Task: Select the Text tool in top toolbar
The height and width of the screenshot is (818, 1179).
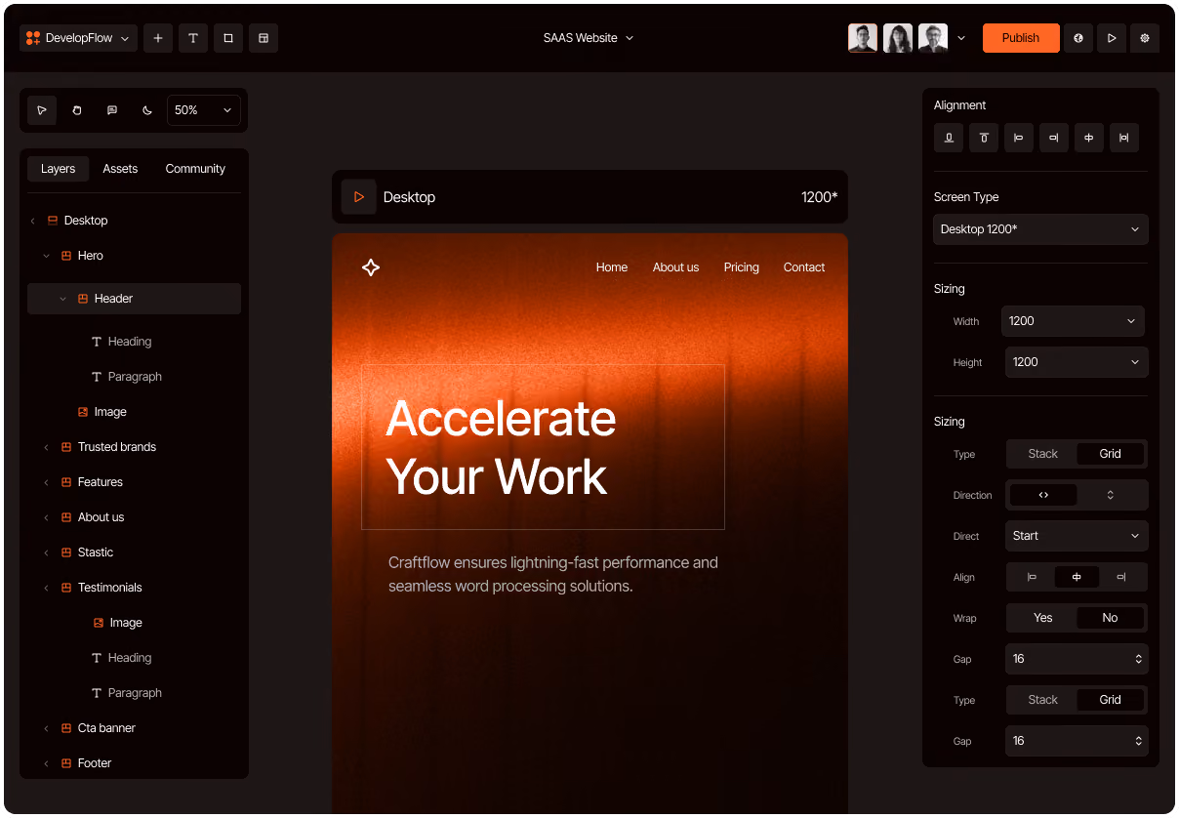Action: click(193, 38)
